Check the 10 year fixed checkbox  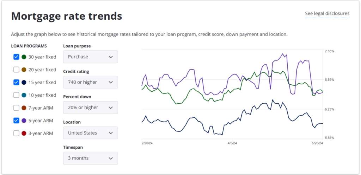(x=16, y=95)
